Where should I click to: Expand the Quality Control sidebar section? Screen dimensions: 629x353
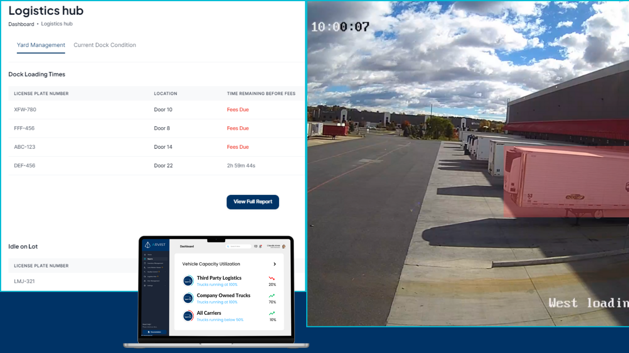(144, 272)
